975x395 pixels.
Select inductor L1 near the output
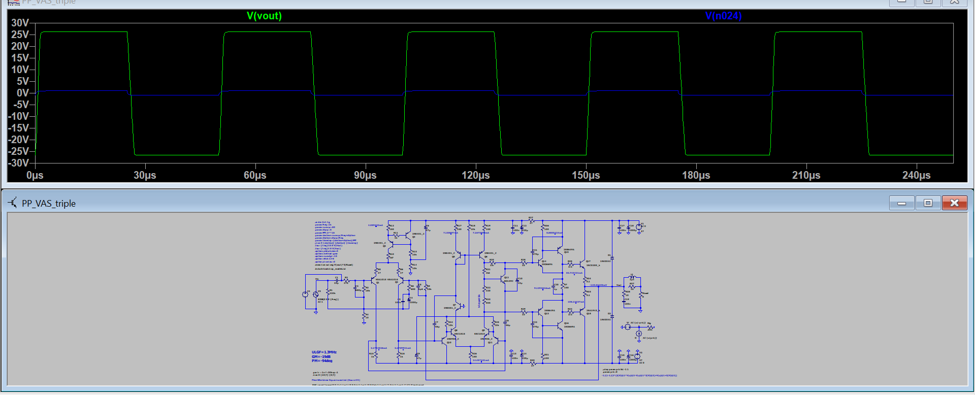click(x=632, y=277)
